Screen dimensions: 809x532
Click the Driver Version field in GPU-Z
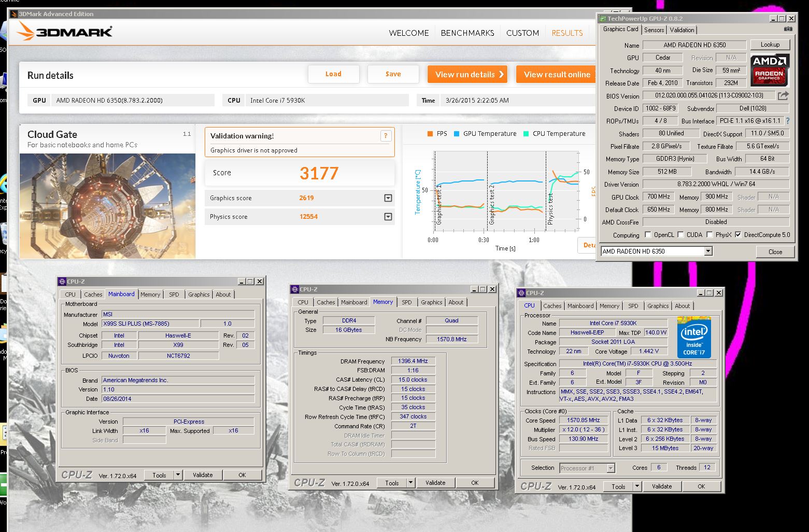click(716, 184)
